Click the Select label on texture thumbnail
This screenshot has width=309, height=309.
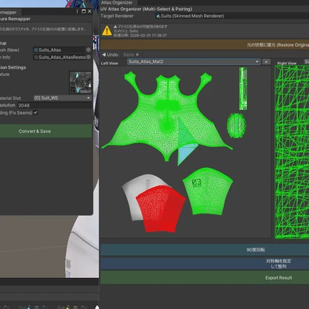click(86, 92)
